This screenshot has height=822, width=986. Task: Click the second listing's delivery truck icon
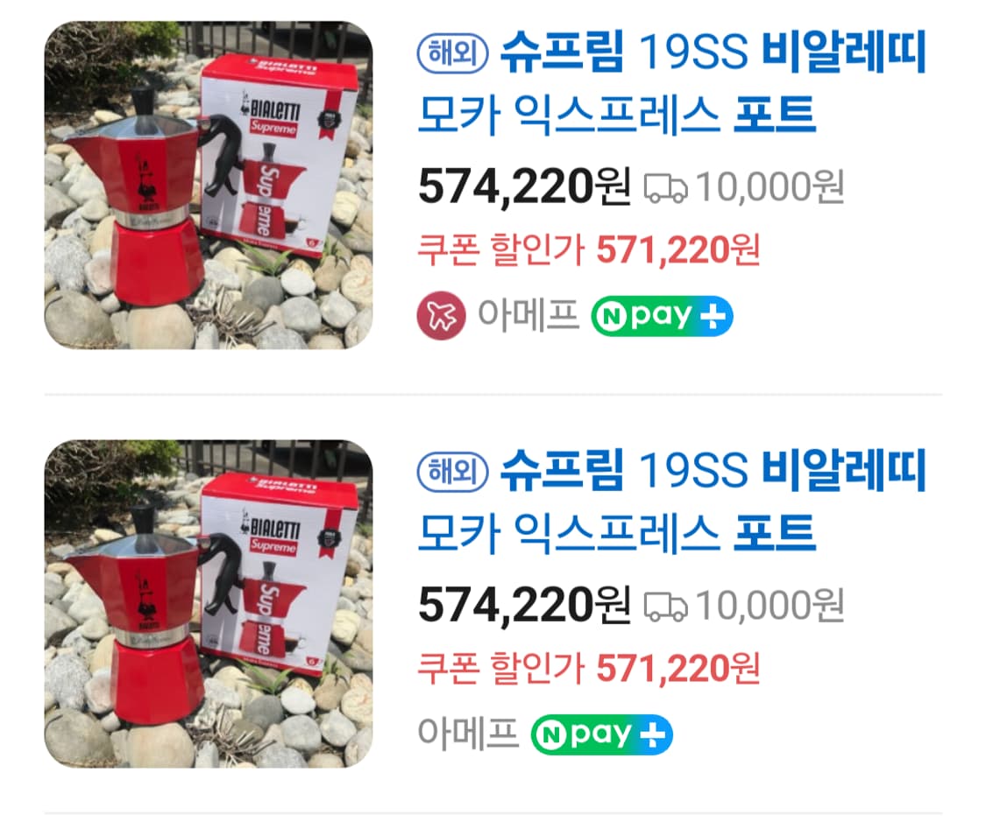click(x=665, y=607)
